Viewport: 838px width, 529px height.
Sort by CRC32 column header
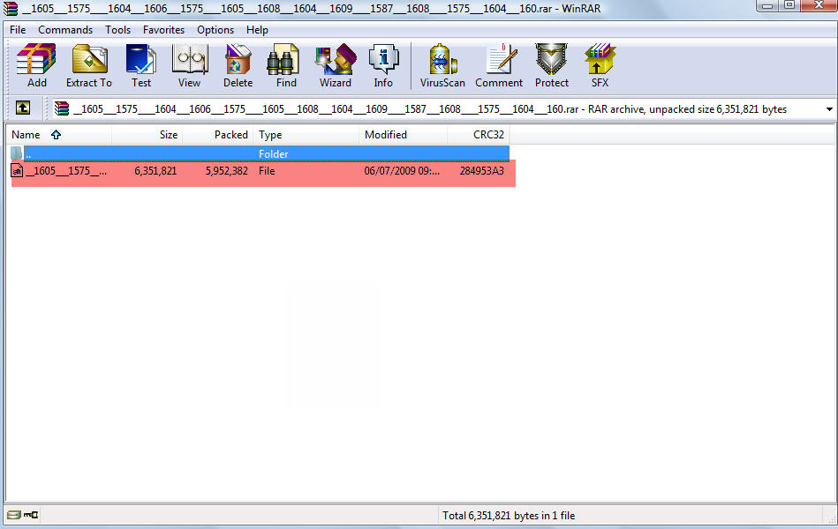(x=479, y=135)
